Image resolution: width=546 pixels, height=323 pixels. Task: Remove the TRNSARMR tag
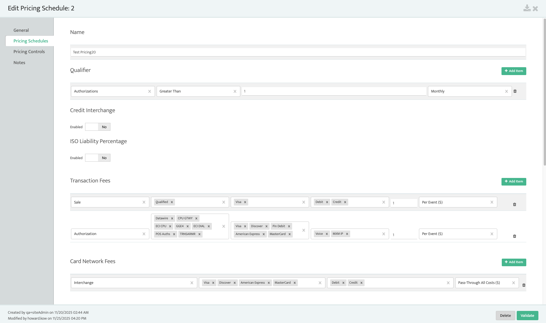[x=199, y=234]
